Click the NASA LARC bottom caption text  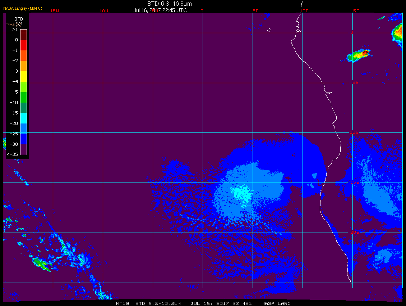pyautogui.click(x=276, y=303)
